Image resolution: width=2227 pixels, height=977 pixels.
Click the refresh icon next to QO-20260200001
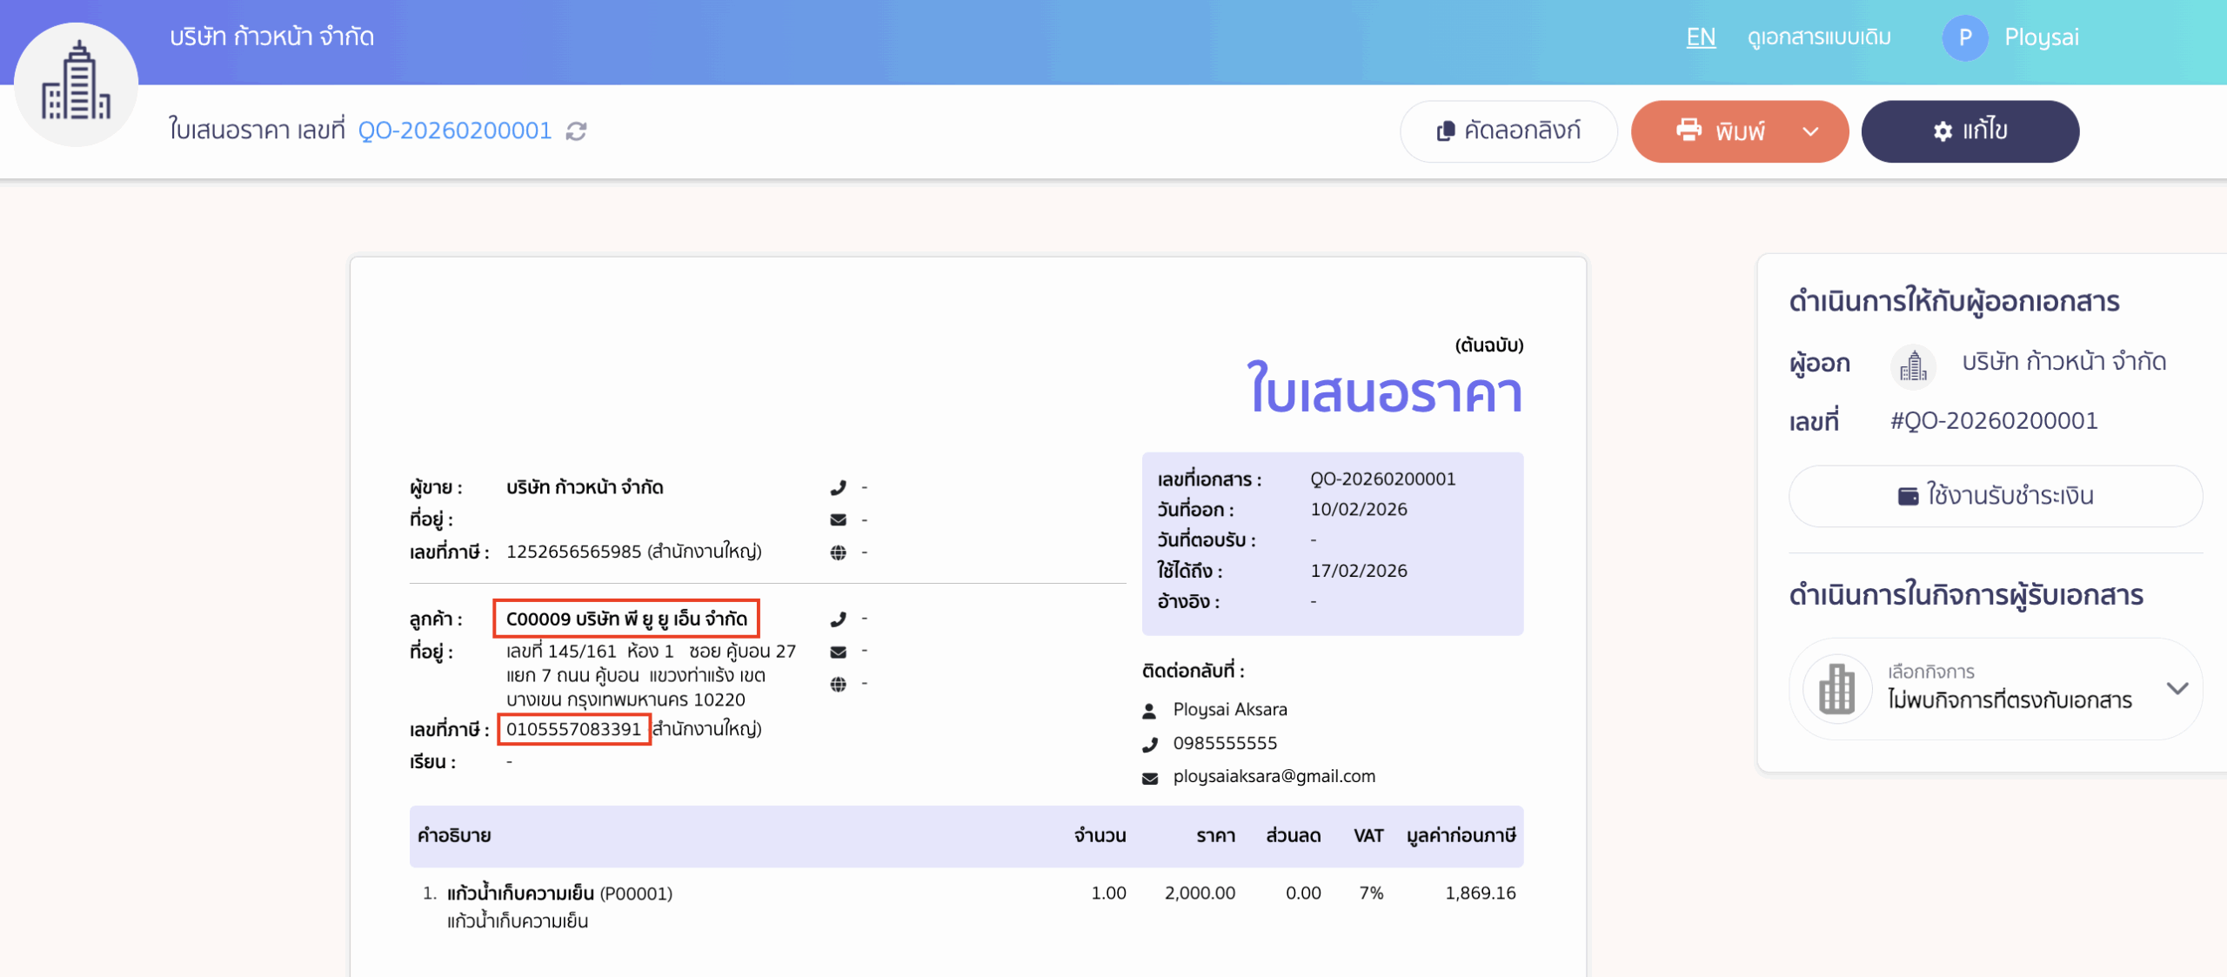point(576,130)
